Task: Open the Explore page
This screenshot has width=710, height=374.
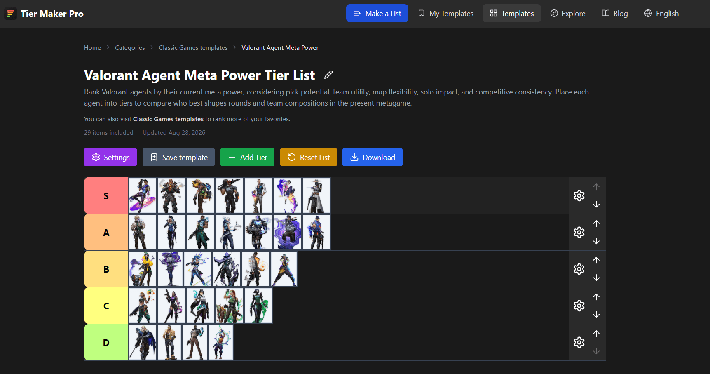Action: 568,13
